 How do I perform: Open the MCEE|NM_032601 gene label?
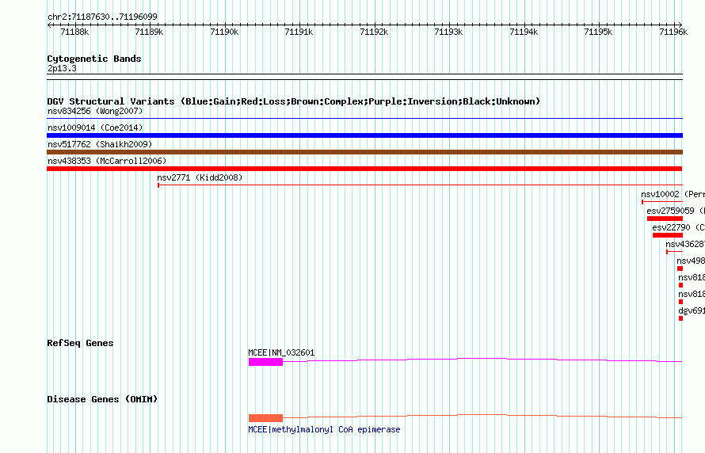tap(281, 352)
